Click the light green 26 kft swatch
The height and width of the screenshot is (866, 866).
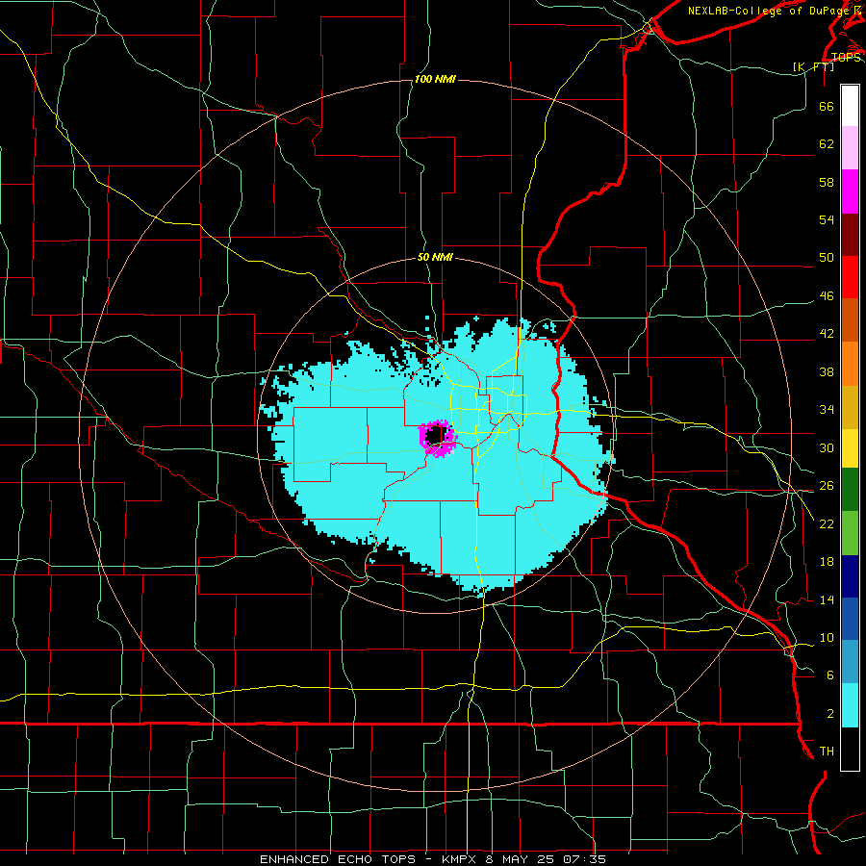pyautogui.click(x=850, y=533)
